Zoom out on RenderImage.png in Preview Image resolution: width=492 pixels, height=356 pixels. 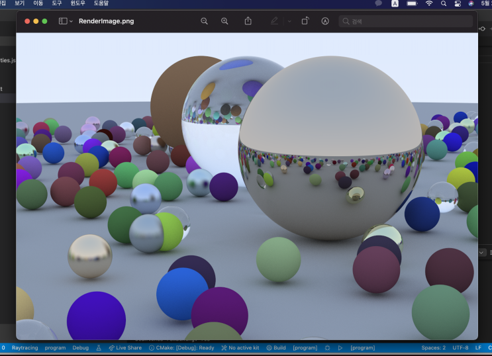pos(204,21)
